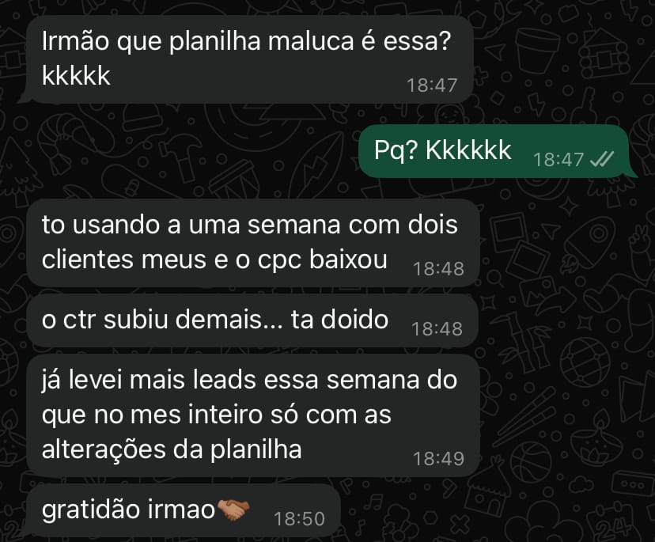Tap the 18:50 timestamp on gratidão message
Viewport: 655px width, 542px height.
(299, 519)
